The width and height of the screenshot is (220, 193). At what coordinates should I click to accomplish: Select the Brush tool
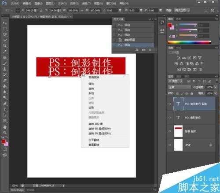pos(5,63)
